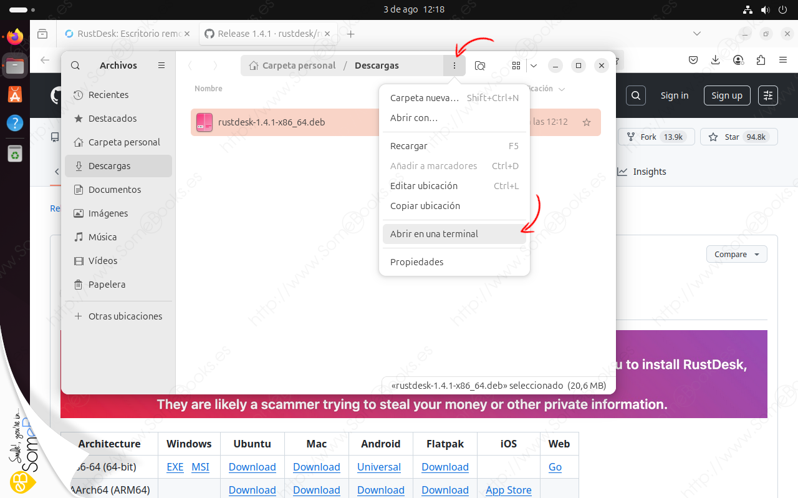This screenshot has width=798, height=498.
Task: Open Propiedades from the menu
Action: 454,262
